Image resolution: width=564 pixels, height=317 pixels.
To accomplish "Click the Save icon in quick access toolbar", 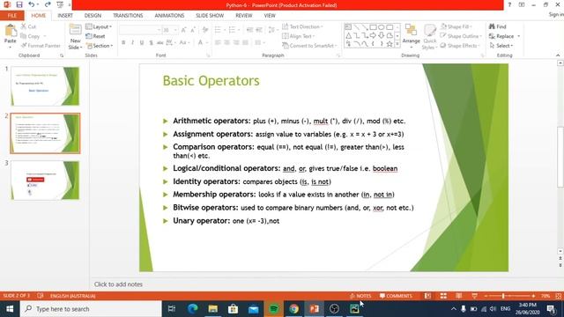I will (x=19, y=4).
